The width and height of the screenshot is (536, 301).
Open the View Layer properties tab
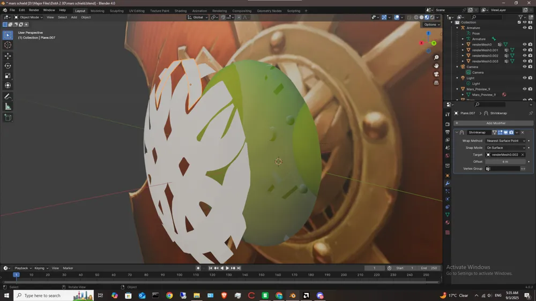(x=448, y=140)
